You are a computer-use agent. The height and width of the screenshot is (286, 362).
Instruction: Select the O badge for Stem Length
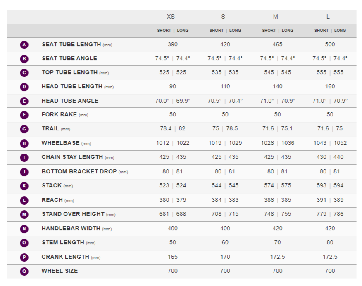coord(24,243)
